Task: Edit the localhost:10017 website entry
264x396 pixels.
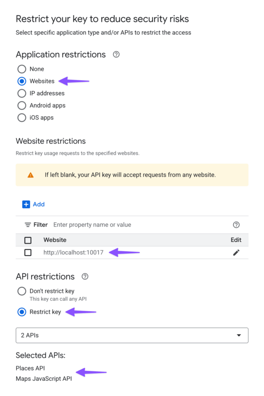Action: (236, 253)
